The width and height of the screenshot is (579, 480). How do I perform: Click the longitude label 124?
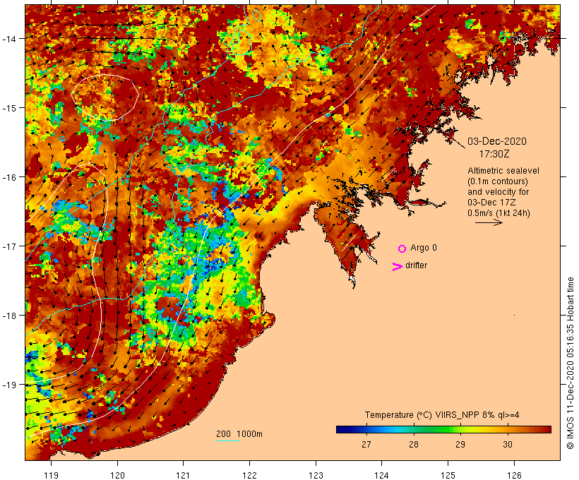(382, 475)
